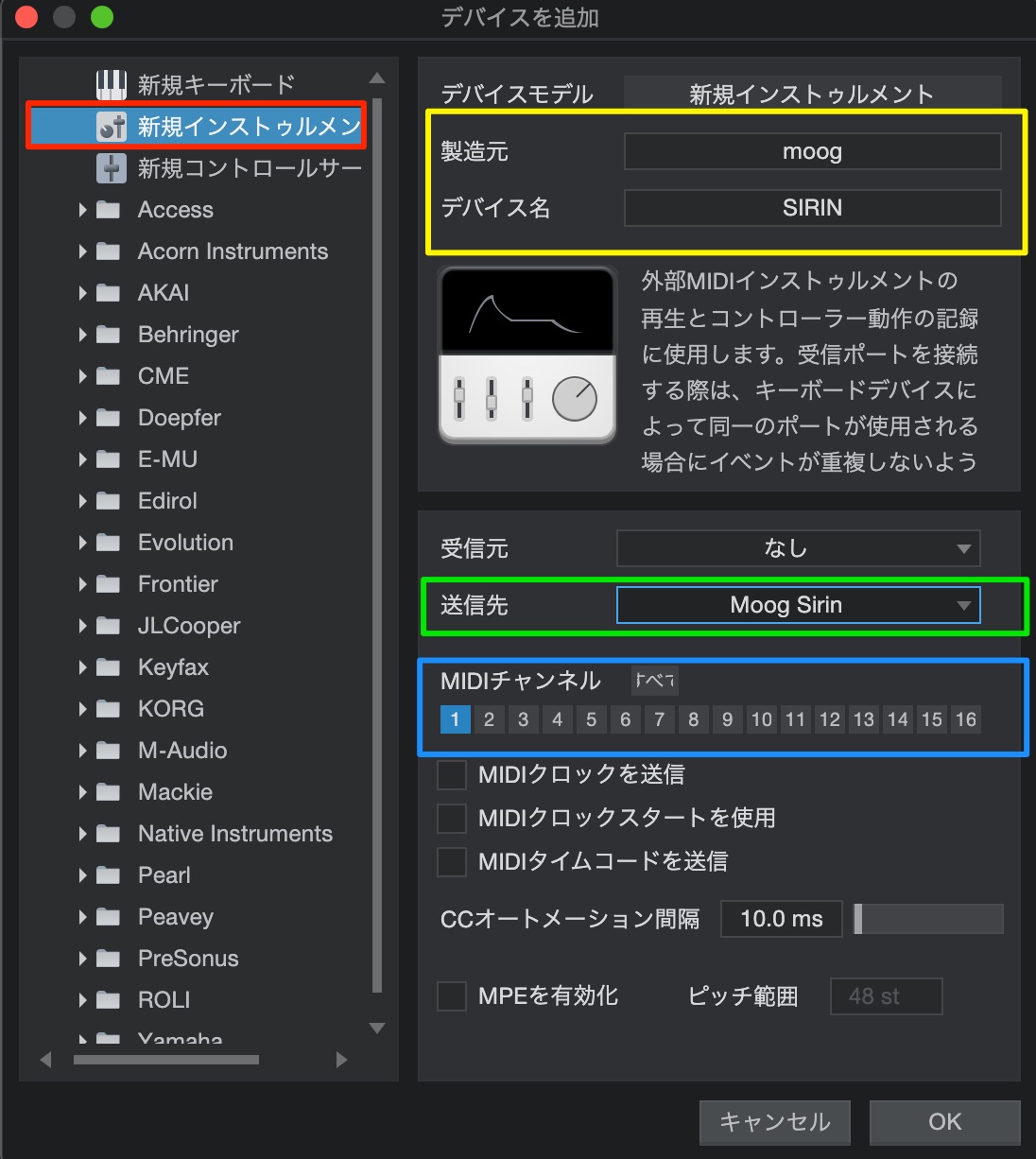
Task: Click the CME folder icon
Action: 109,376
